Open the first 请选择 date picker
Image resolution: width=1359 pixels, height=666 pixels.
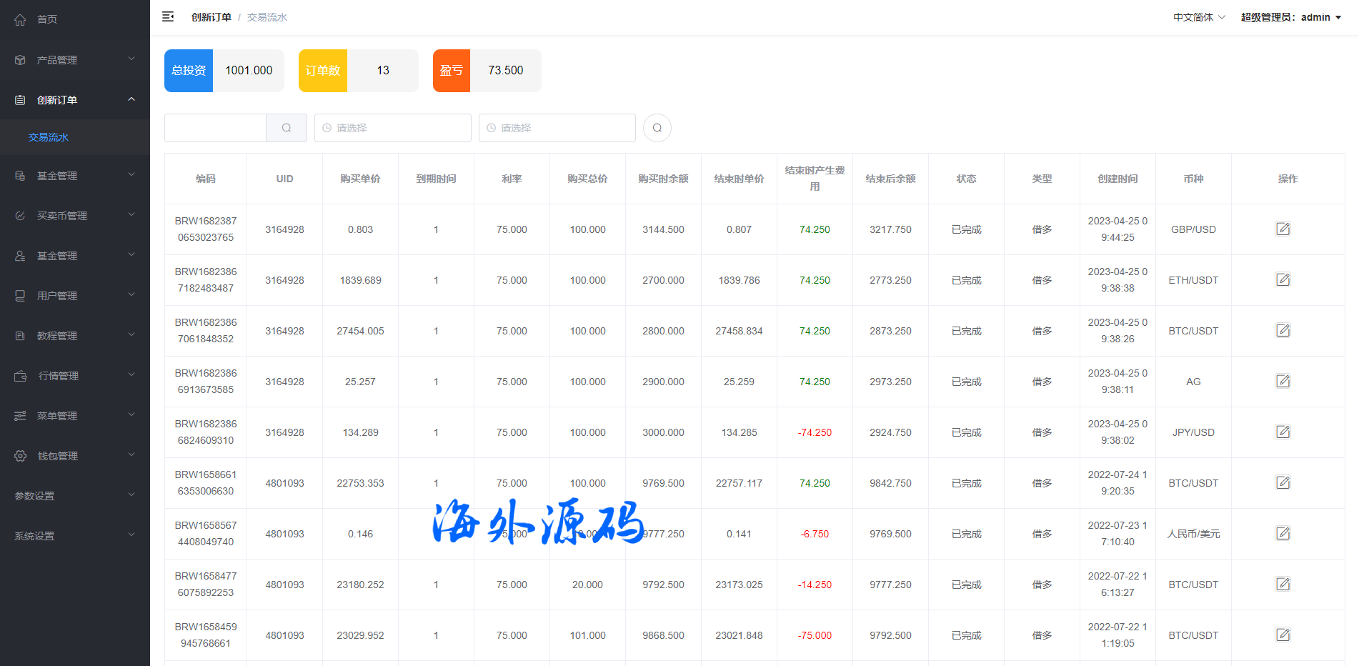click(393, 128)
